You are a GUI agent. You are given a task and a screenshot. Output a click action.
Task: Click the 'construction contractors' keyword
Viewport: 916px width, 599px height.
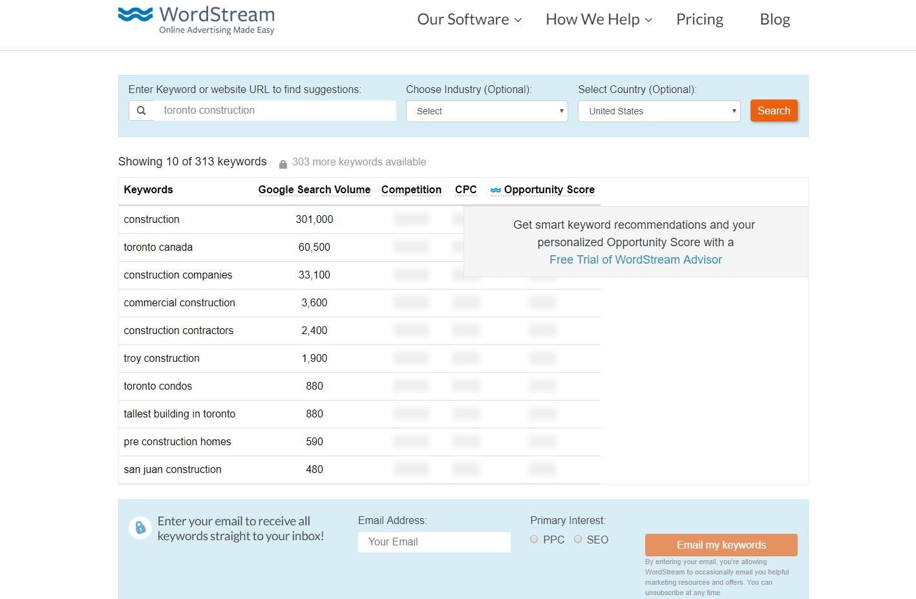[x=178, y=331]
